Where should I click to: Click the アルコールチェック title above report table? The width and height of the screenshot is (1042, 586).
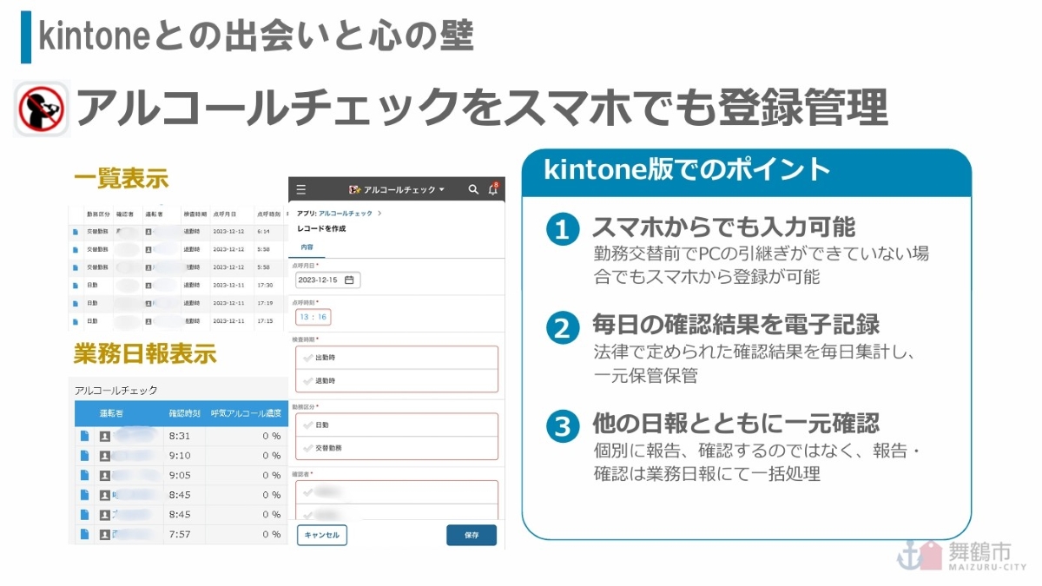click(116, 391)
